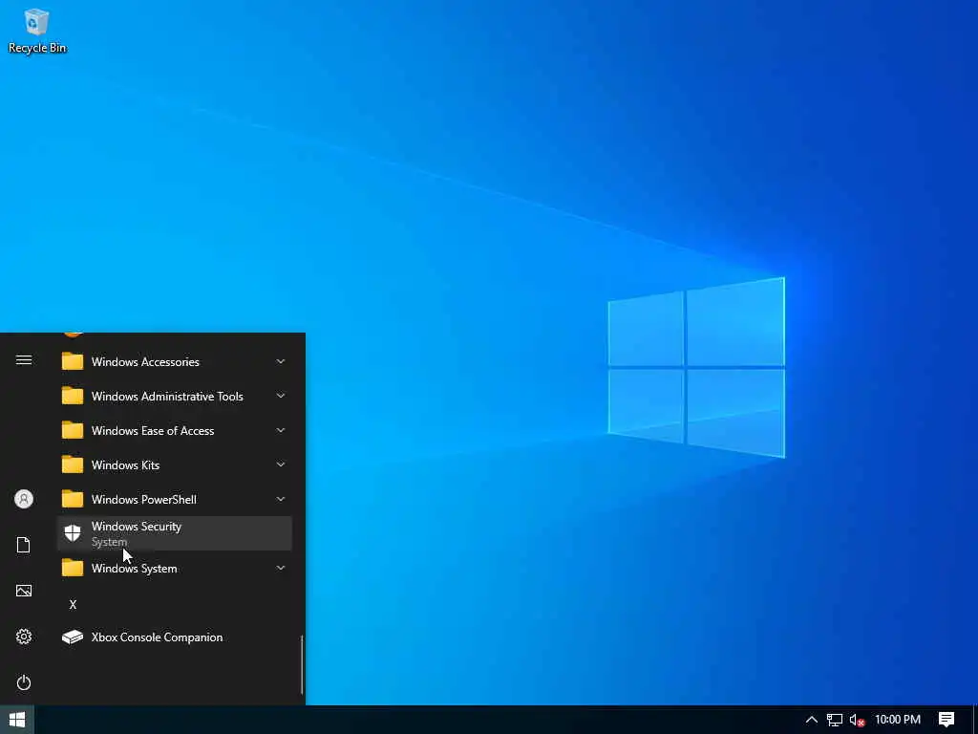
Task: Open the Windows Administrative Tools label
Action: pyautogui.click(x=167, y=397)
